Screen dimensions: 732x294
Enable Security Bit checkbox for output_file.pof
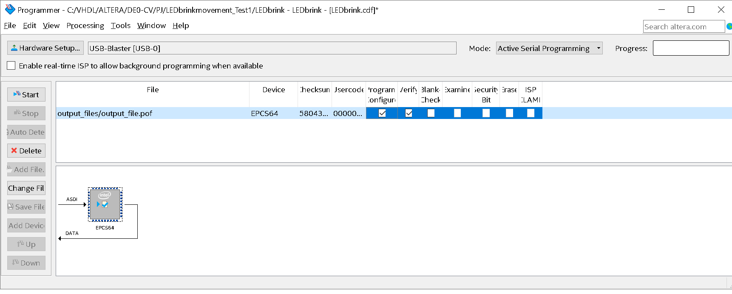pos(486,113)
